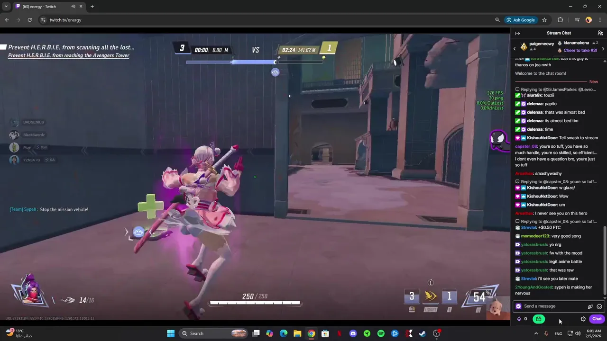Image resolution: width=607 pixels, height=341 pixels.
Task: Open Task View on taskbar
Action: [x=256, y=333]
